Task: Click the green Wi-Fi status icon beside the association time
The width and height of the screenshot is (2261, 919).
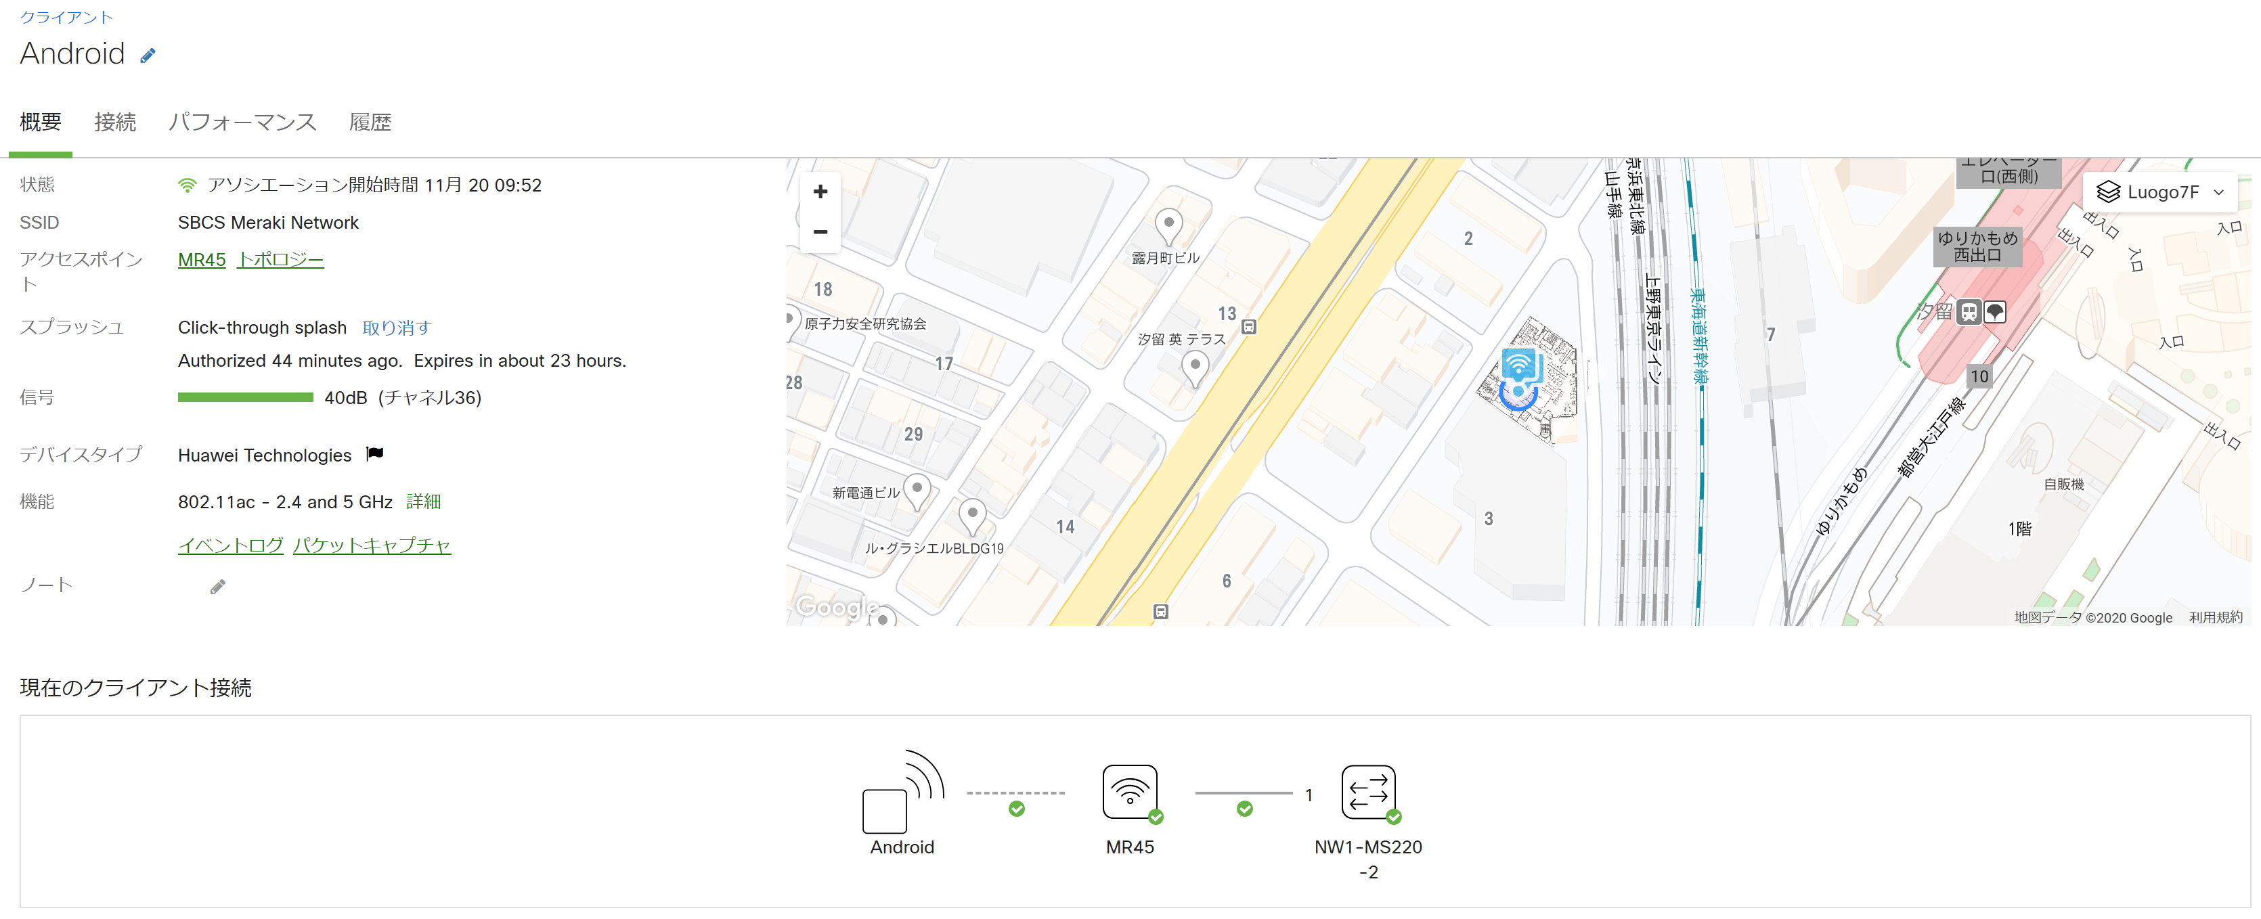Action: 187,185
